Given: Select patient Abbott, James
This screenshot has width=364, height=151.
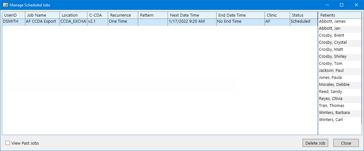Looking at the screenshot, I should [332, 21].
